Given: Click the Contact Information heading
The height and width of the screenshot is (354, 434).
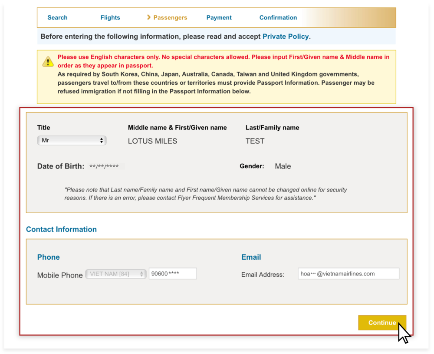Looking at the screenshot, I should point(61,229).
